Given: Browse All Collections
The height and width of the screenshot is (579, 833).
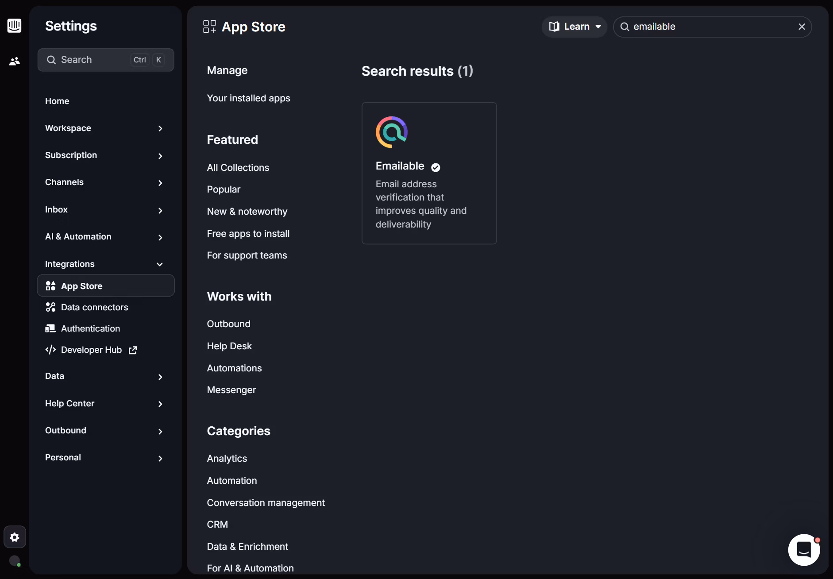Looking at the screenshot, I should tap(238, 168).
